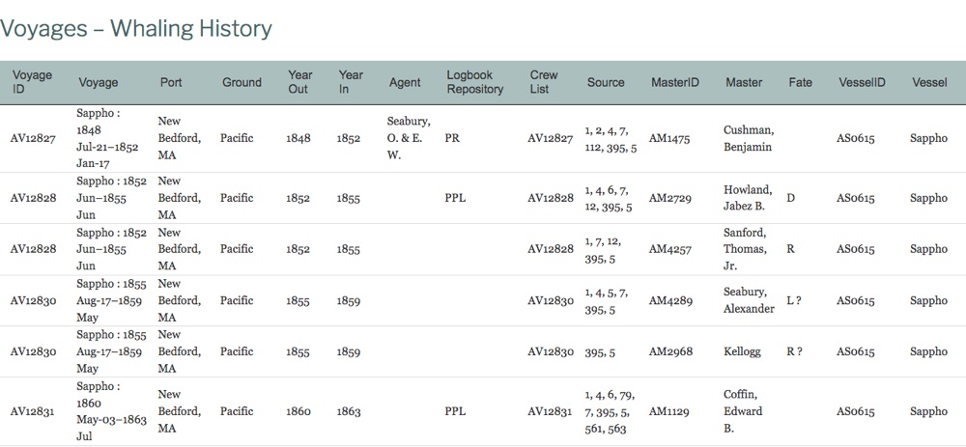
Task: Click master name Coffin, Edward B.
Action: (743, 411)
